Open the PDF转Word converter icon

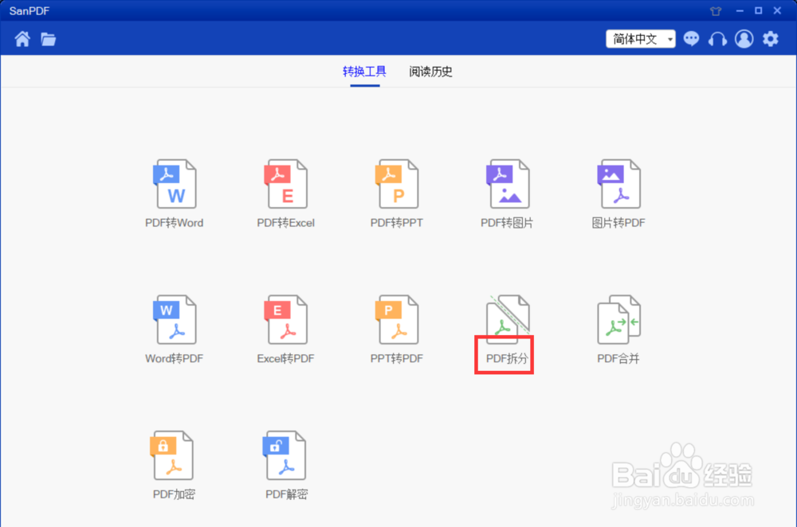(x=175, y=184)
